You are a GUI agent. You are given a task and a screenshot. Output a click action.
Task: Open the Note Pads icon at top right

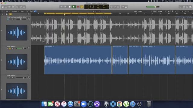point(184,7)
